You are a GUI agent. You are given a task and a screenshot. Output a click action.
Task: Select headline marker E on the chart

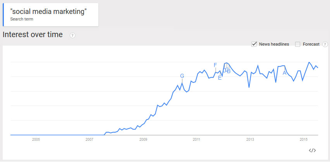[220, 78]
